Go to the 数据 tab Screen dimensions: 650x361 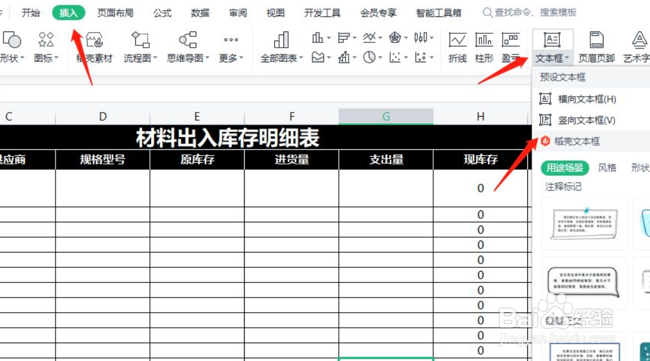200,13
